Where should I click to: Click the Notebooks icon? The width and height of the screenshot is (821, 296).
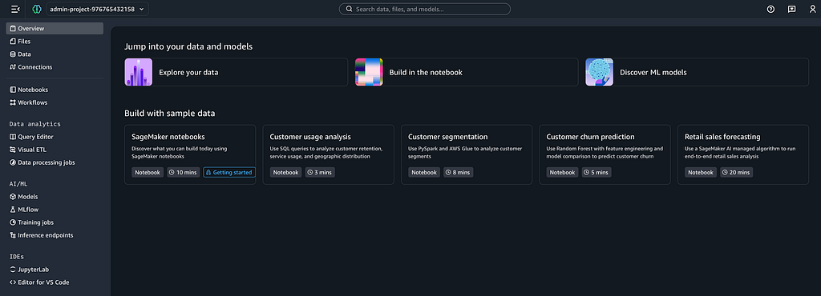click(x=13, y=90)
